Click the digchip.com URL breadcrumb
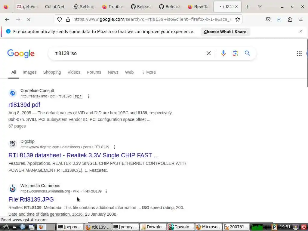This screenshot has height=231, width=308. (x=65, y=147)
